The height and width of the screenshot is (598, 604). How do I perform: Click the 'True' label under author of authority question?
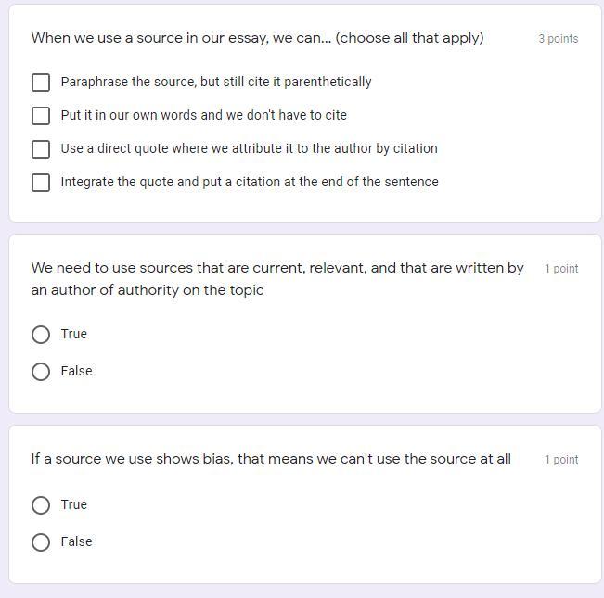click(74, 334)
